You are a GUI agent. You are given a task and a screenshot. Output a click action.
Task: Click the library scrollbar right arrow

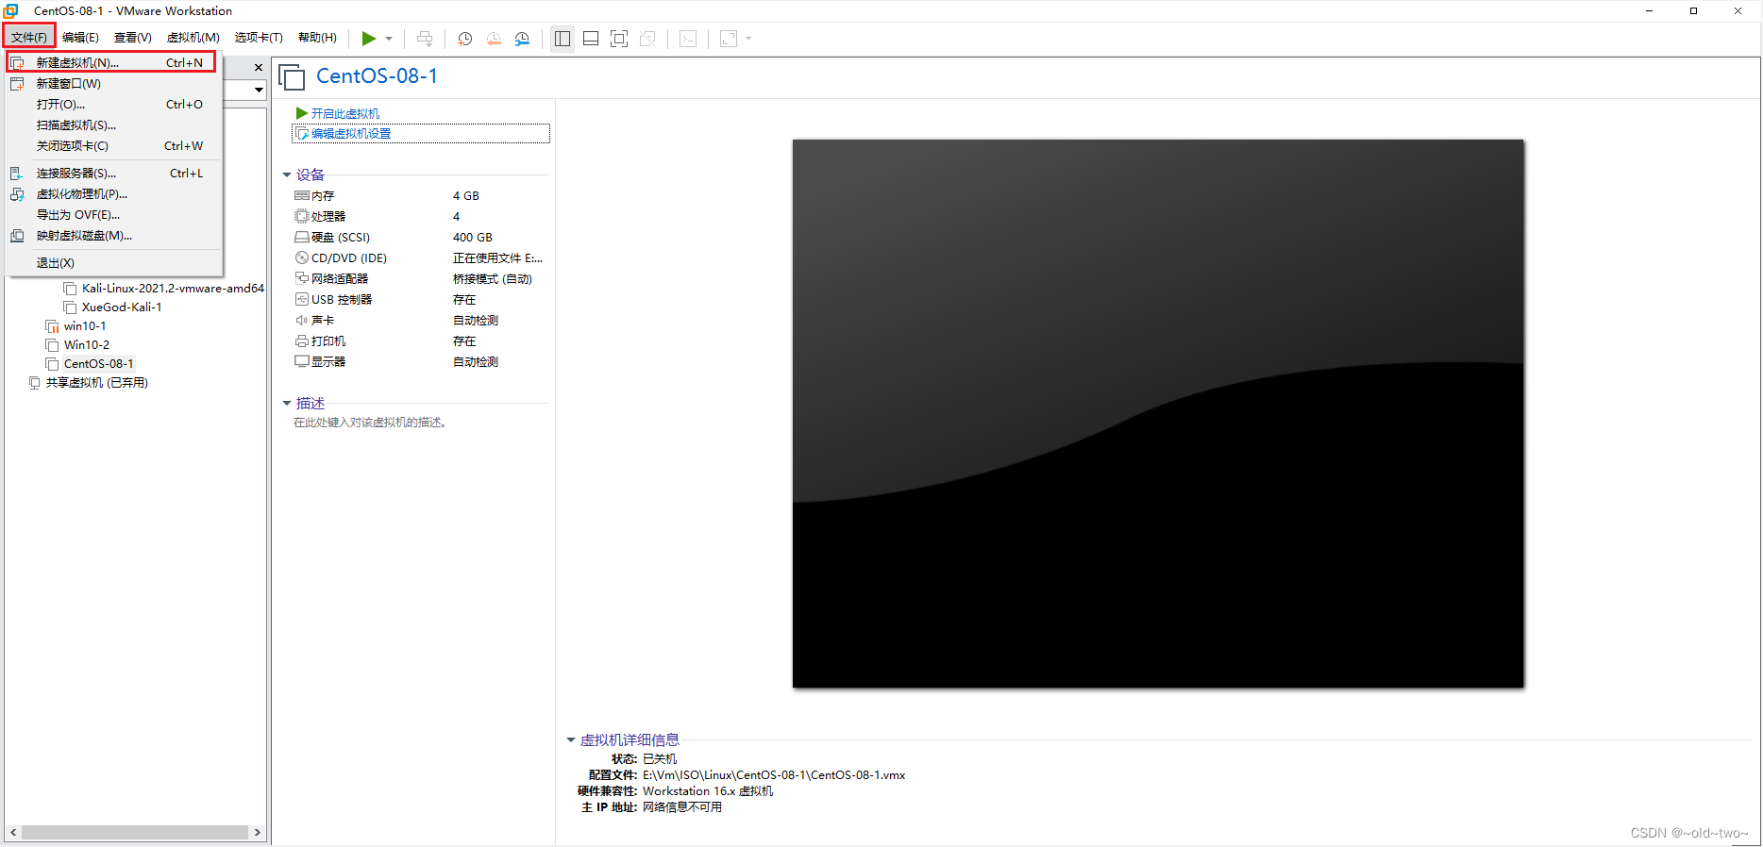pyautogui.click(x=257, y=832)
